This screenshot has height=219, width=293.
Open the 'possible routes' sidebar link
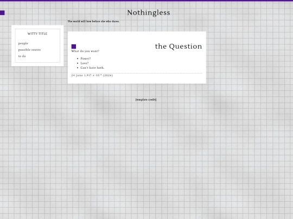point(29,50)
